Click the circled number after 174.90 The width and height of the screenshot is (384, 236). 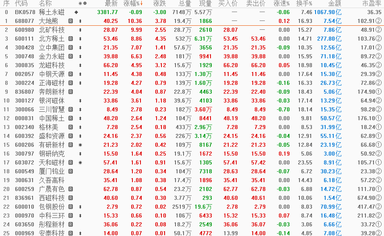pos(378,92)
